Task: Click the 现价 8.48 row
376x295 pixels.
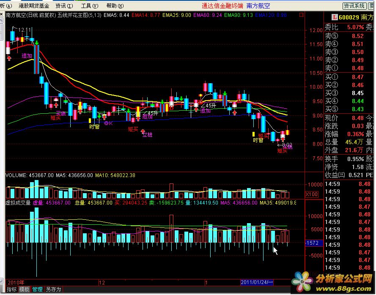Action: coord(344,118)
